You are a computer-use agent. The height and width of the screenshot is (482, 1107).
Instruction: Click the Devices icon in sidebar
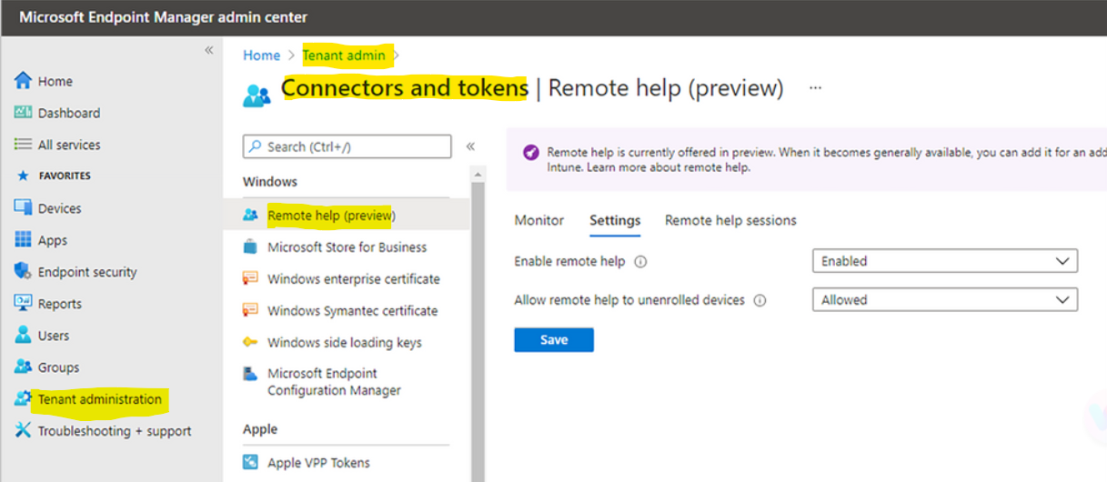(x=24, y=207)
